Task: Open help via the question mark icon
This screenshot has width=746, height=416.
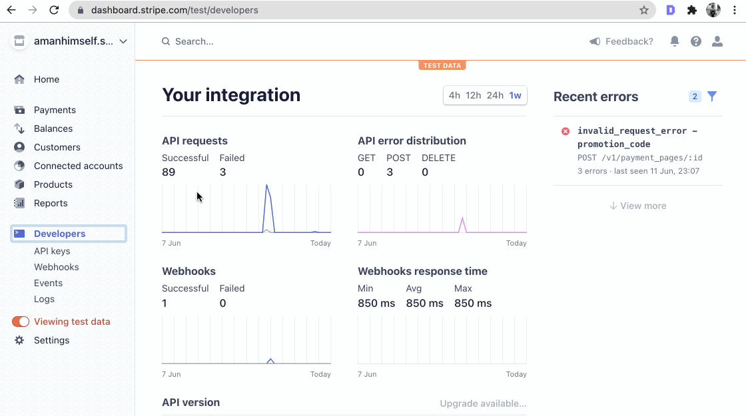Action: tap(696, 41)
